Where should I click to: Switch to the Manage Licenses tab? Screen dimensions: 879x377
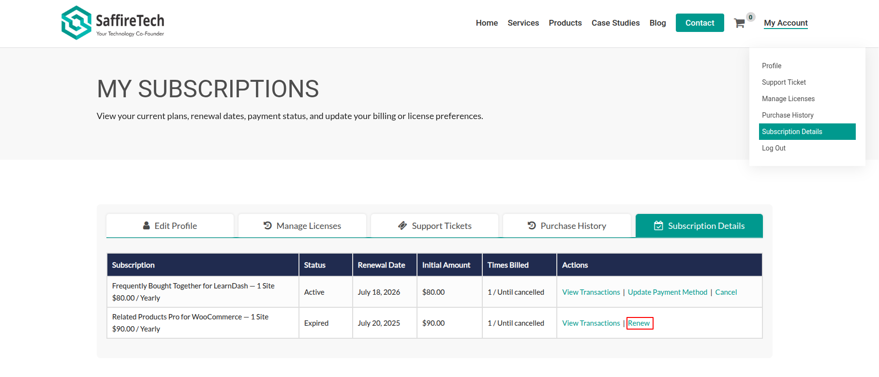(302, 226)
